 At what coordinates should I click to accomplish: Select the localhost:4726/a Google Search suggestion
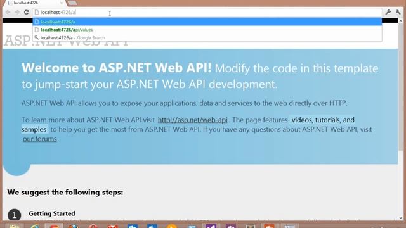[x=207, y=38]
